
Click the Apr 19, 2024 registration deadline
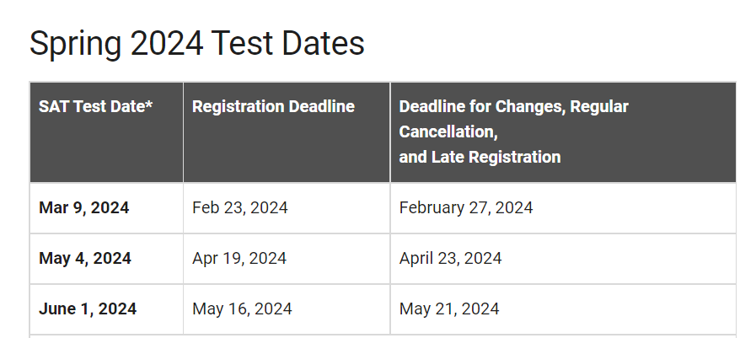pos(239,258)
